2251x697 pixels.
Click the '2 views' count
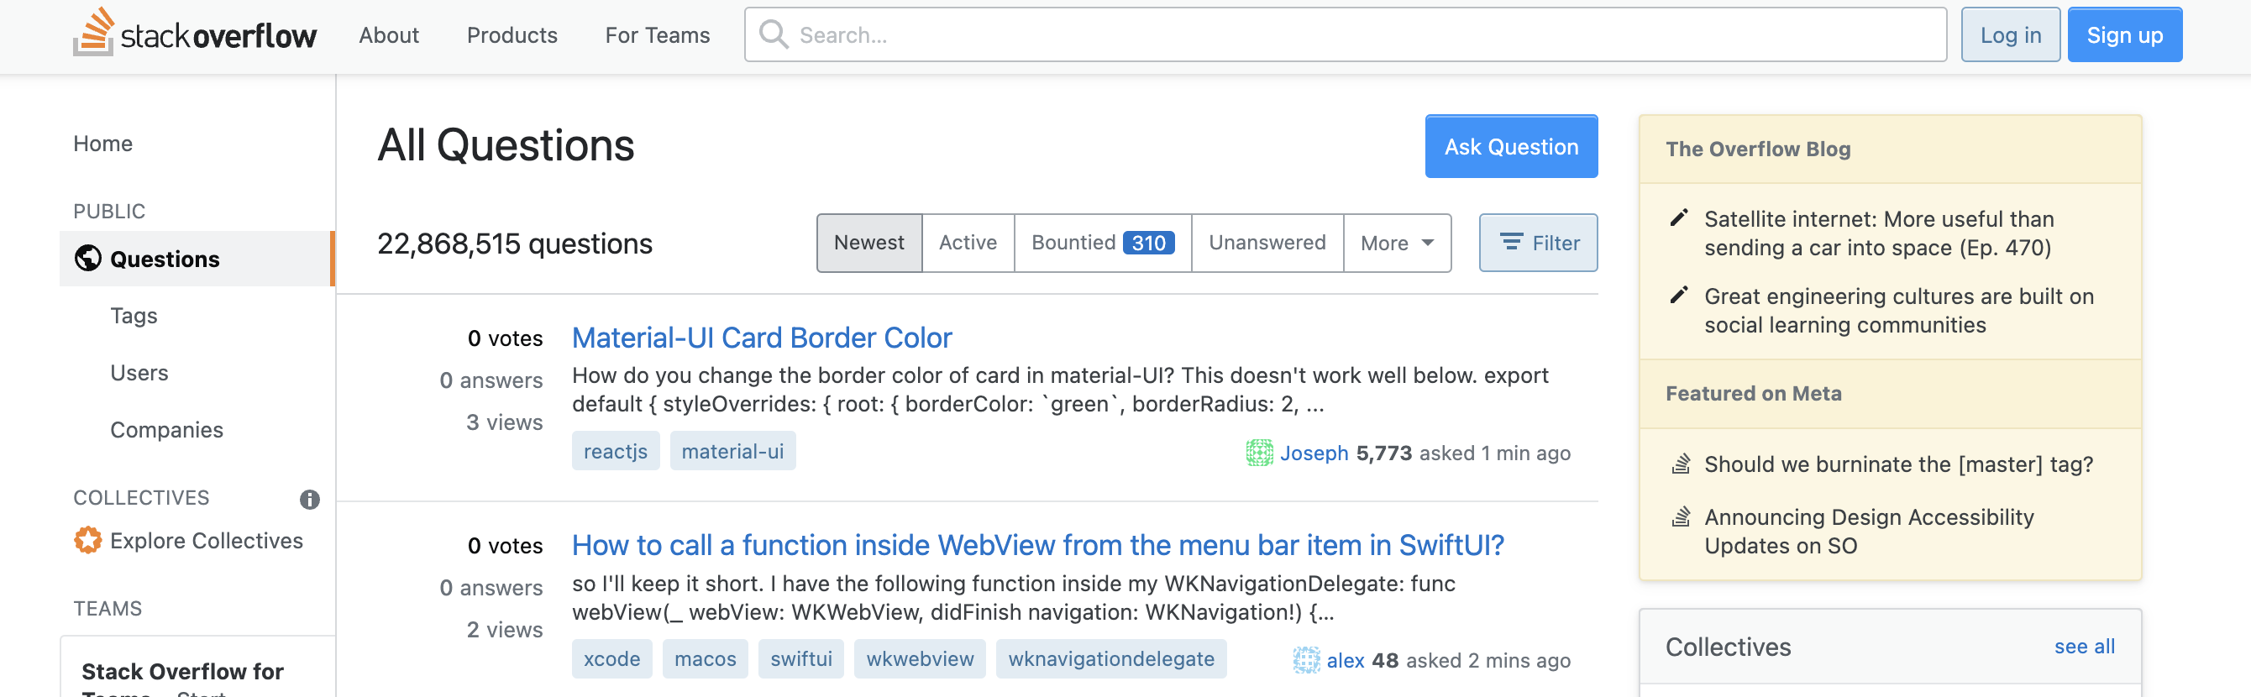tap(504, 630)
